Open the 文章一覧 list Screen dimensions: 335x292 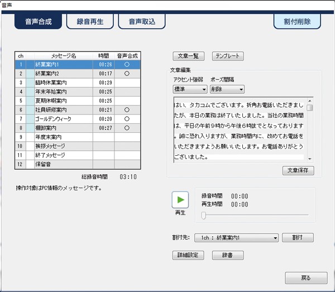[x=189, y=56]
